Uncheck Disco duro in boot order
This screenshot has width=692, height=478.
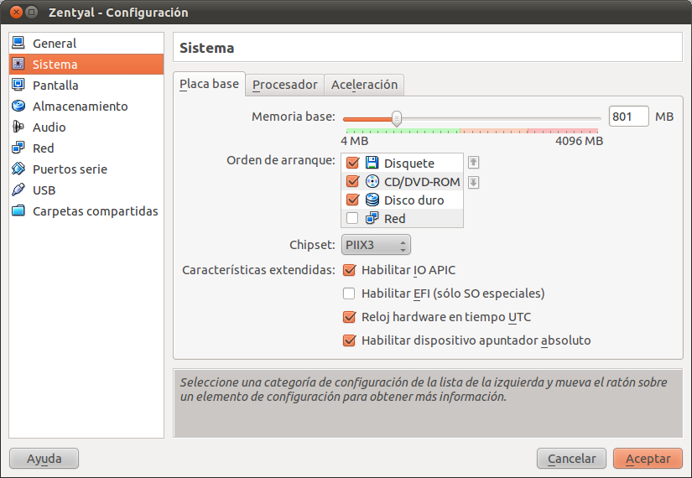[x=352, y=200]
